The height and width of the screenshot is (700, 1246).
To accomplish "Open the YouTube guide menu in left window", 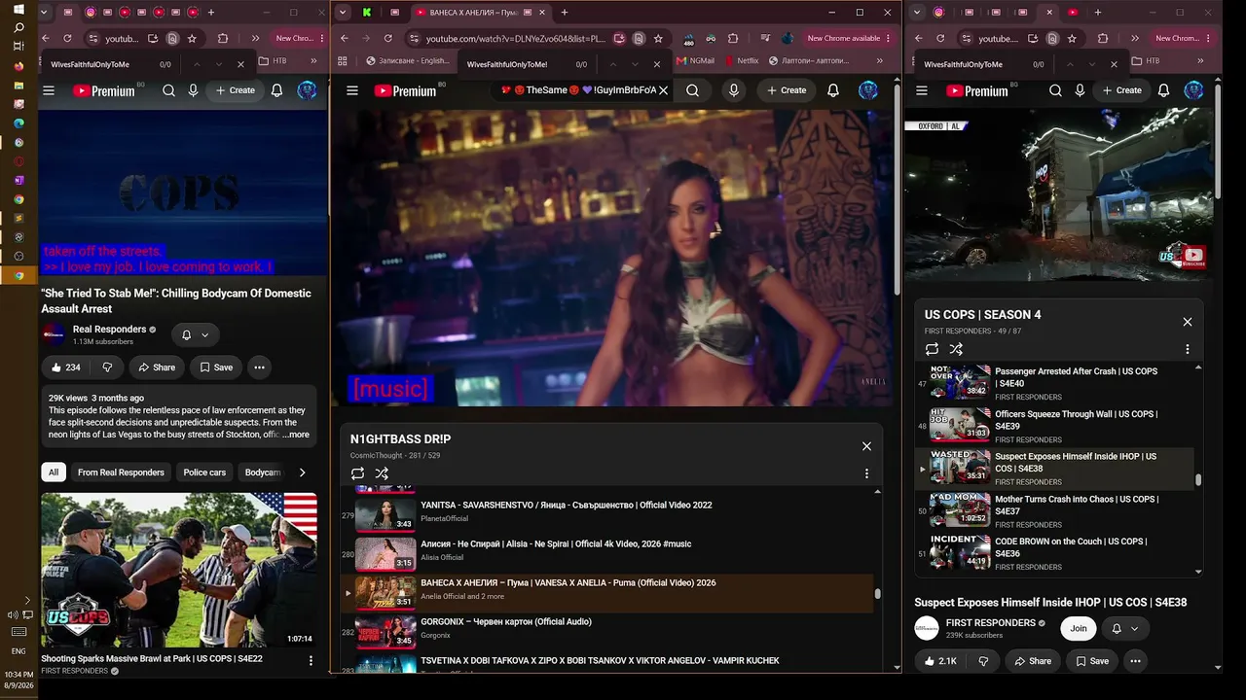I will pyautogui.click(x=49, y=90).
